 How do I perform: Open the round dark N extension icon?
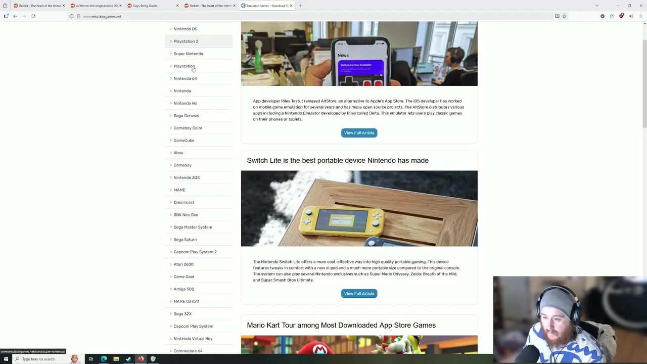pos(603,16)
